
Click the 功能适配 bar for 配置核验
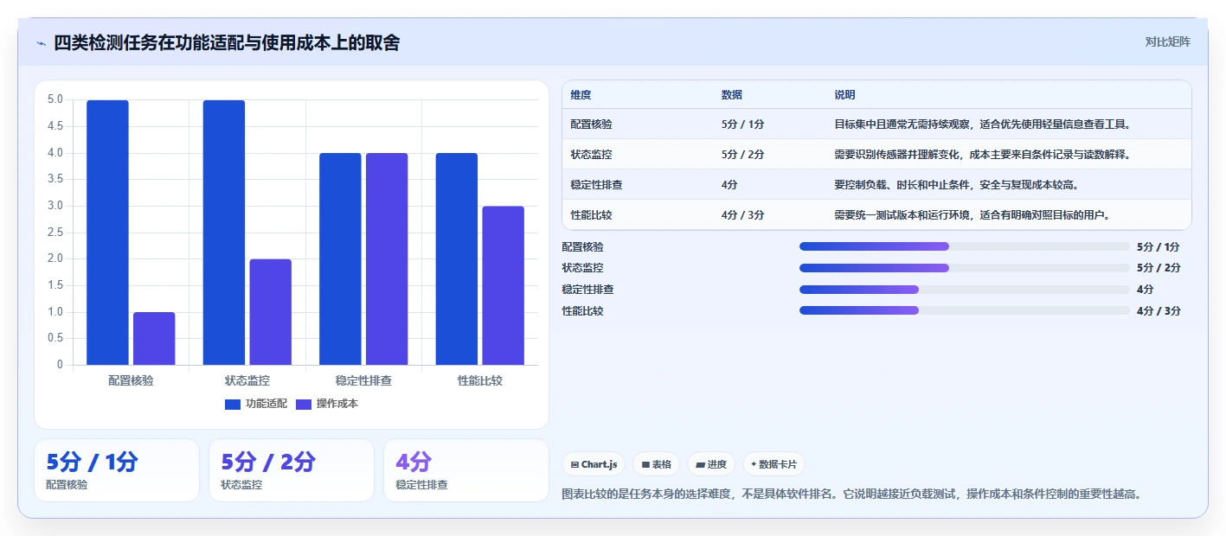click(107, 233)
